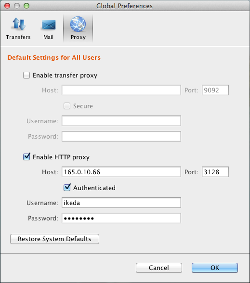The height and width of the screenshot is (283, 250).
Task: Cancel the preferences dialog
Action: tap(159, 268)
